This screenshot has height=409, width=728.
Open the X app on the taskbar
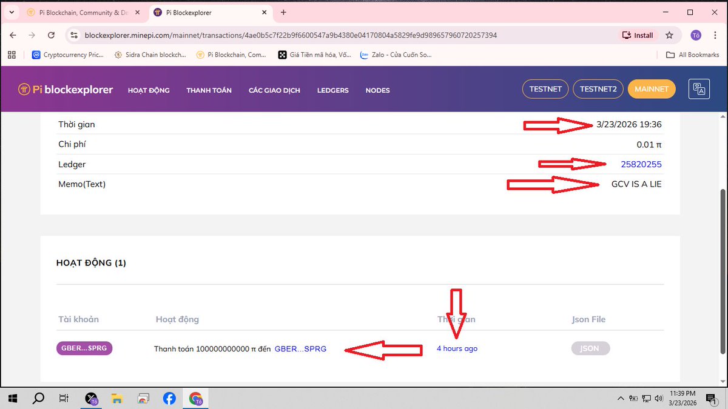coord(92,398)
